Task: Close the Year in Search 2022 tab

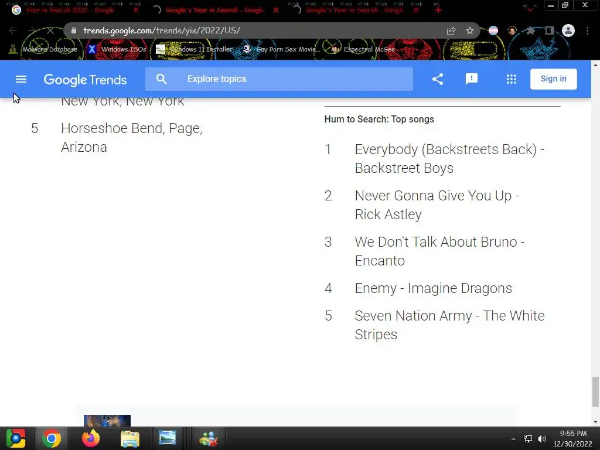Action: point(136,10)
